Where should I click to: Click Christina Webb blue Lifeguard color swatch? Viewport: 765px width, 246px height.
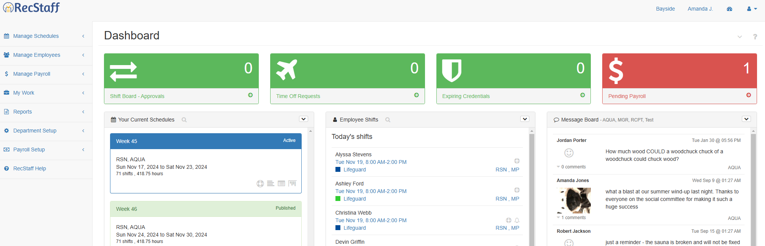click(338, 228)
